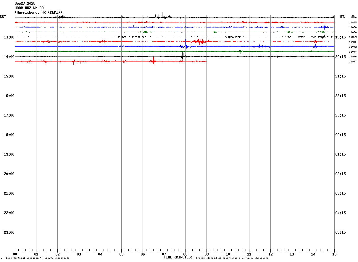Click the DC offset value 11907
Screen dimensions: 358x262
(353, 62)
